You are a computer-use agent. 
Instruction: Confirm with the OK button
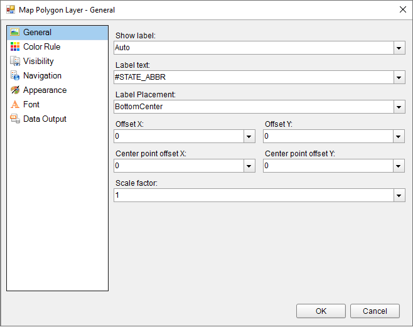[321, 311]
